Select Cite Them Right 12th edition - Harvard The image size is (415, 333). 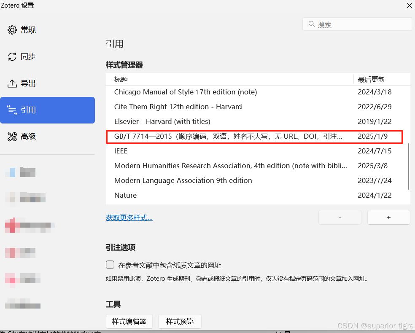tap(258, 107)
